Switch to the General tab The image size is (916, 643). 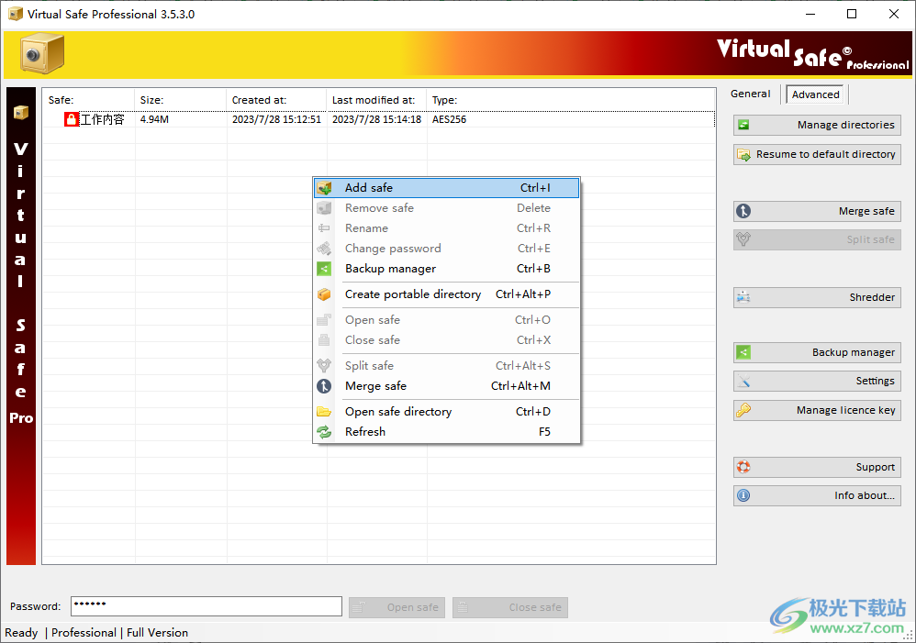(x=751, y=94)
